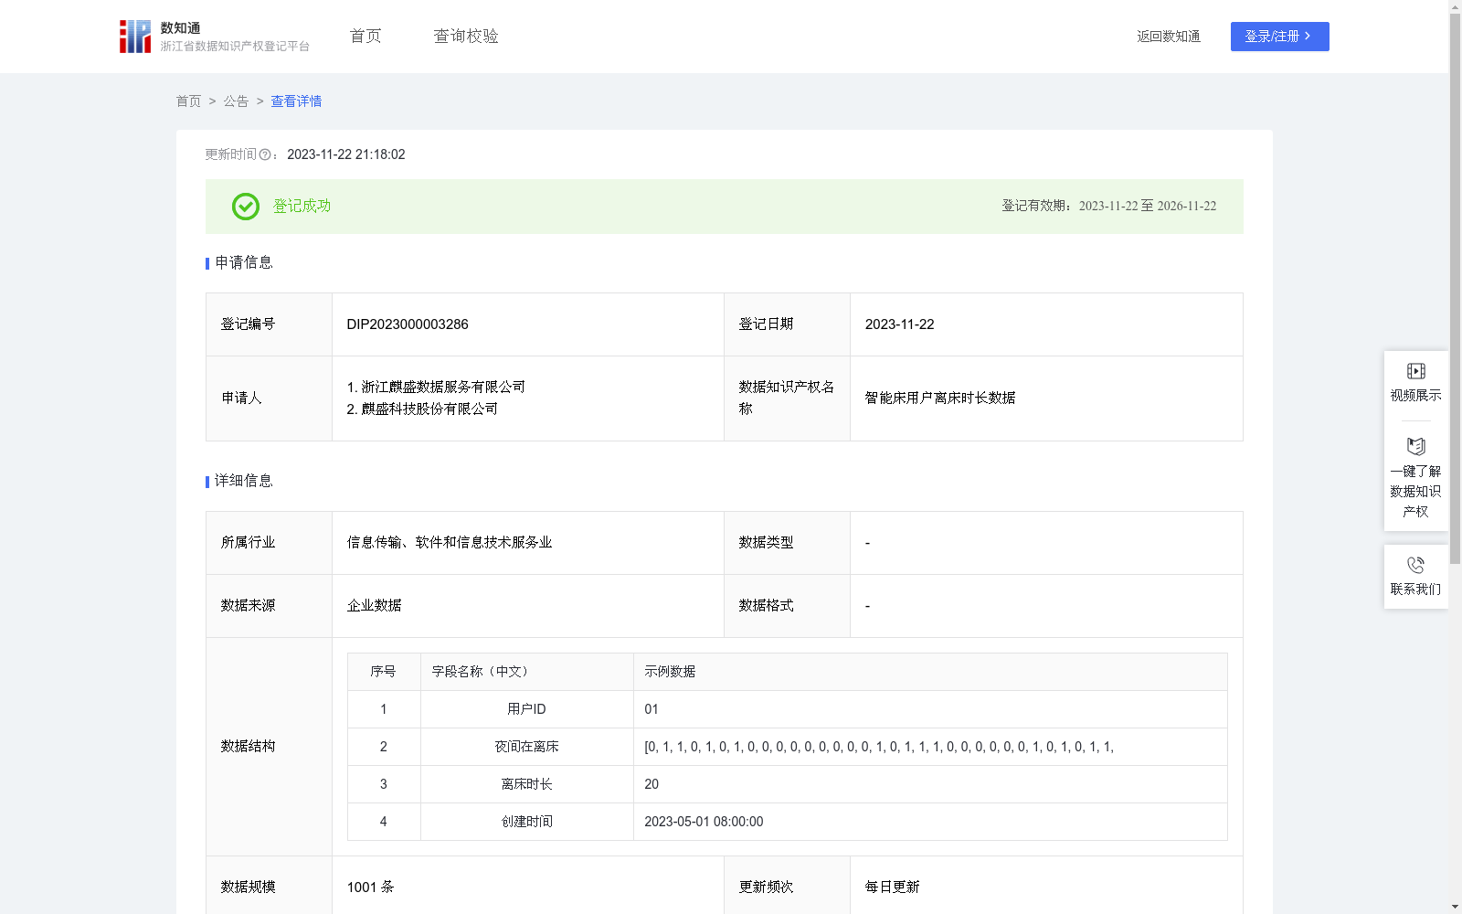
Task: Click the green 登记成功 checkmark icon
Action: pyautogui.click(x=246, y=207)
